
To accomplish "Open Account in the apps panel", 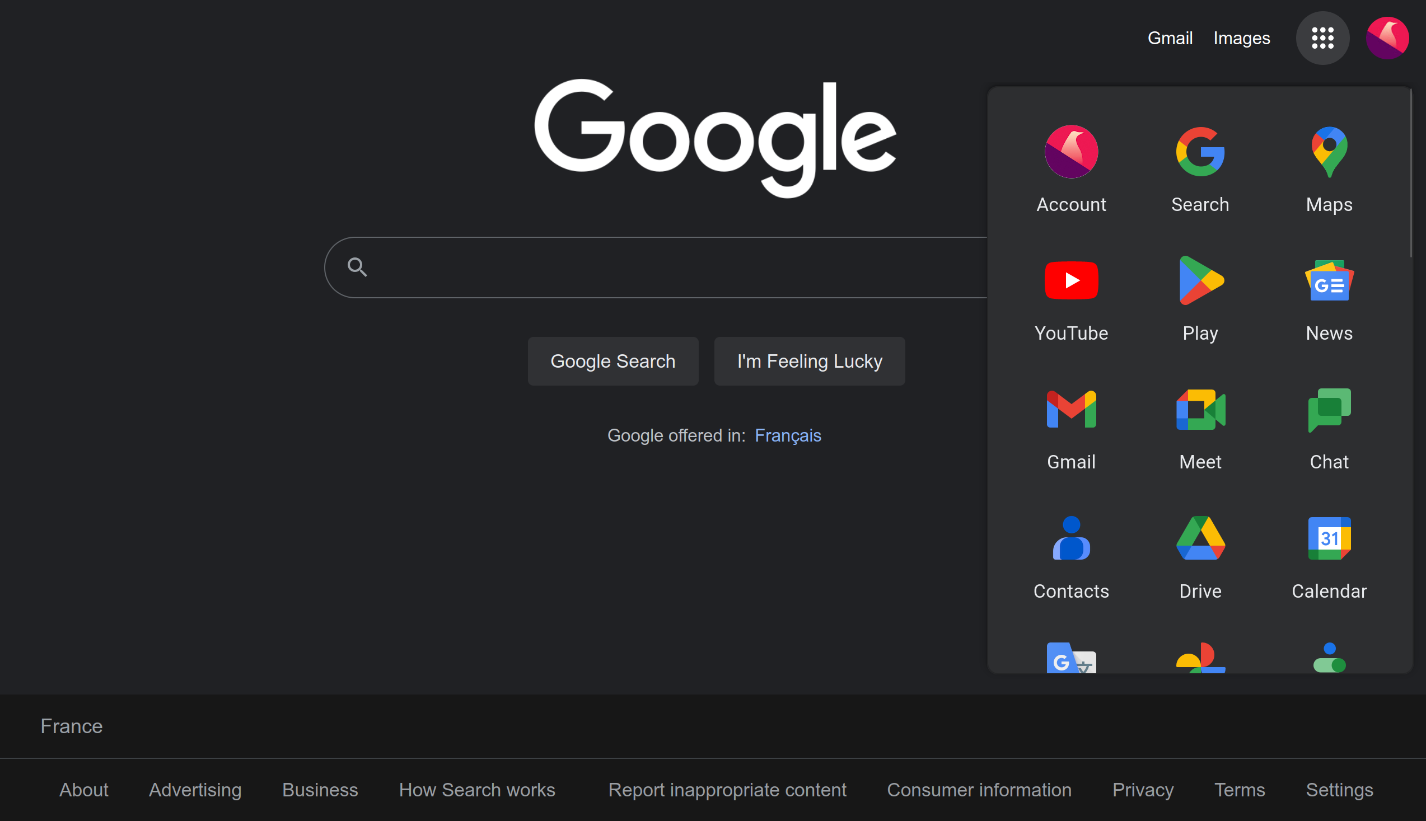I will click(1070, 169).
